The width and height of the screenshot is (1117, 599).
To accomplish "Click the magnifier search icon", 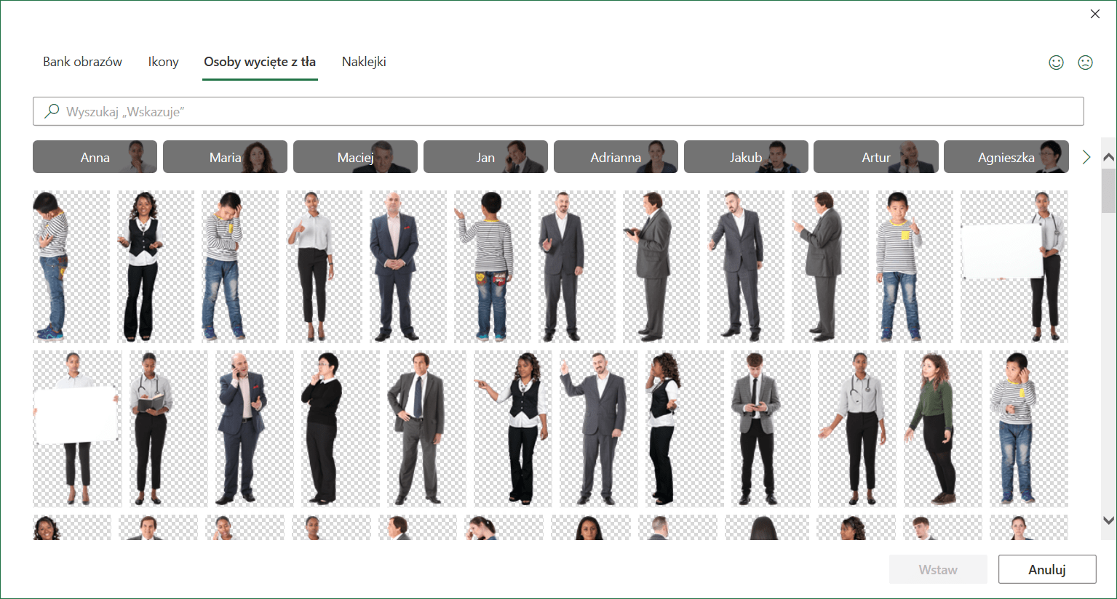I will (x=52, y=111).
